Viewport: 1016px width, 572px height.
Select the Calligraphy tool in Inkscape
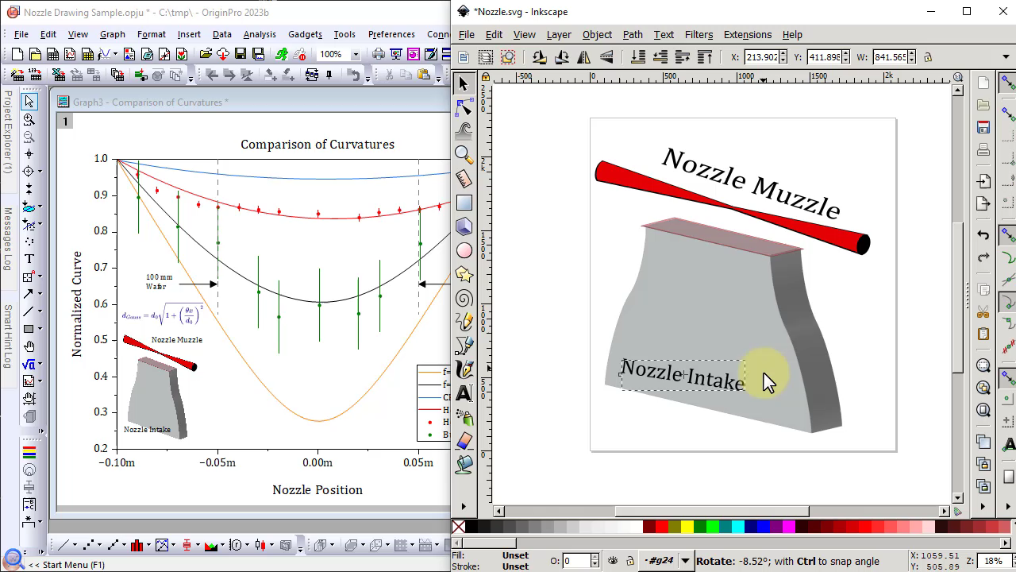[x=464, y=369]
